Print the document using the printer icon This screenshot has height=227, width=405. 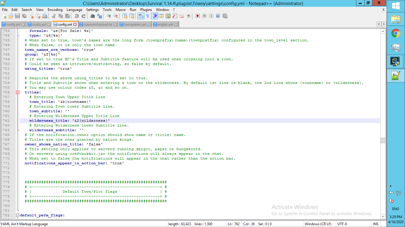click(x=45, y=16)
